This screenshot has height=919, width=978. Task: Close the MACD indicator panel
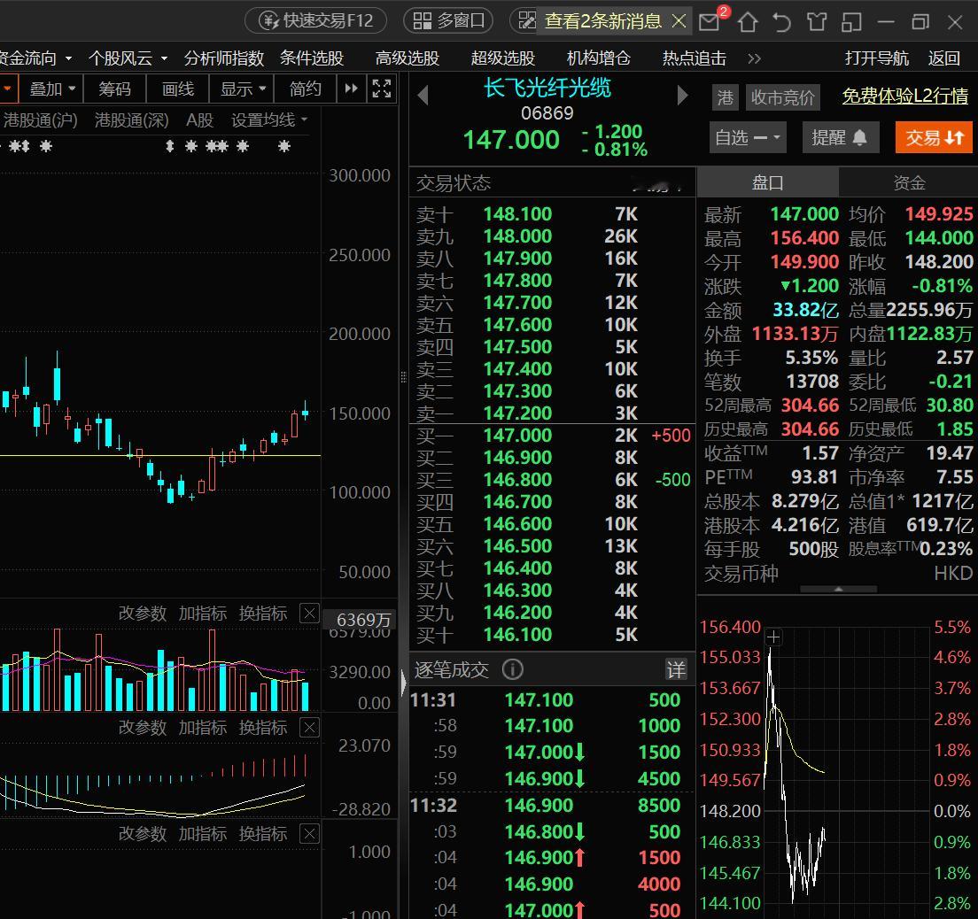click(x=309, y=728)
